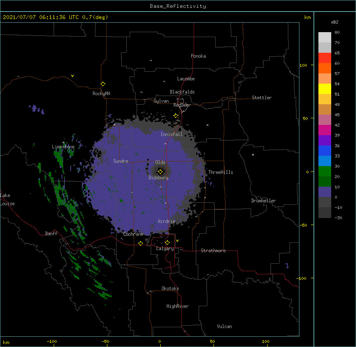
Task: Click the Cochrane town label
Action: [x=133, y=234]
